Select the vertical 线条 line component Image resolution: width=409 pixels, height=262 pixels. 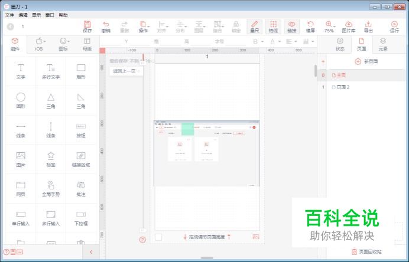[x=51, y=130]
